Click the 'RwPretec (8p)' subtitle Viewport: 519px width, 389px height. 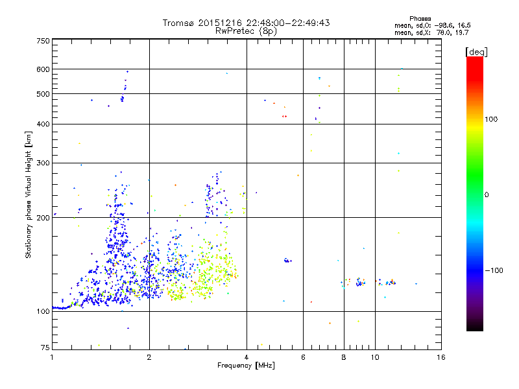tap(247, 31)
